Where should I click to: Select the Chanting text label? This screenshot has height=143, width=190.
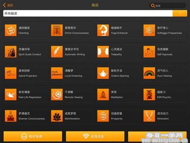pos(23,33)
